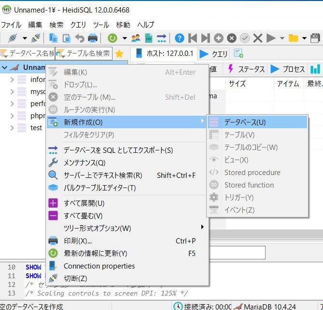This screenshot has height=310, width=323.
Task: Expand the infor... database node
Action: click(x=12, y=80)
